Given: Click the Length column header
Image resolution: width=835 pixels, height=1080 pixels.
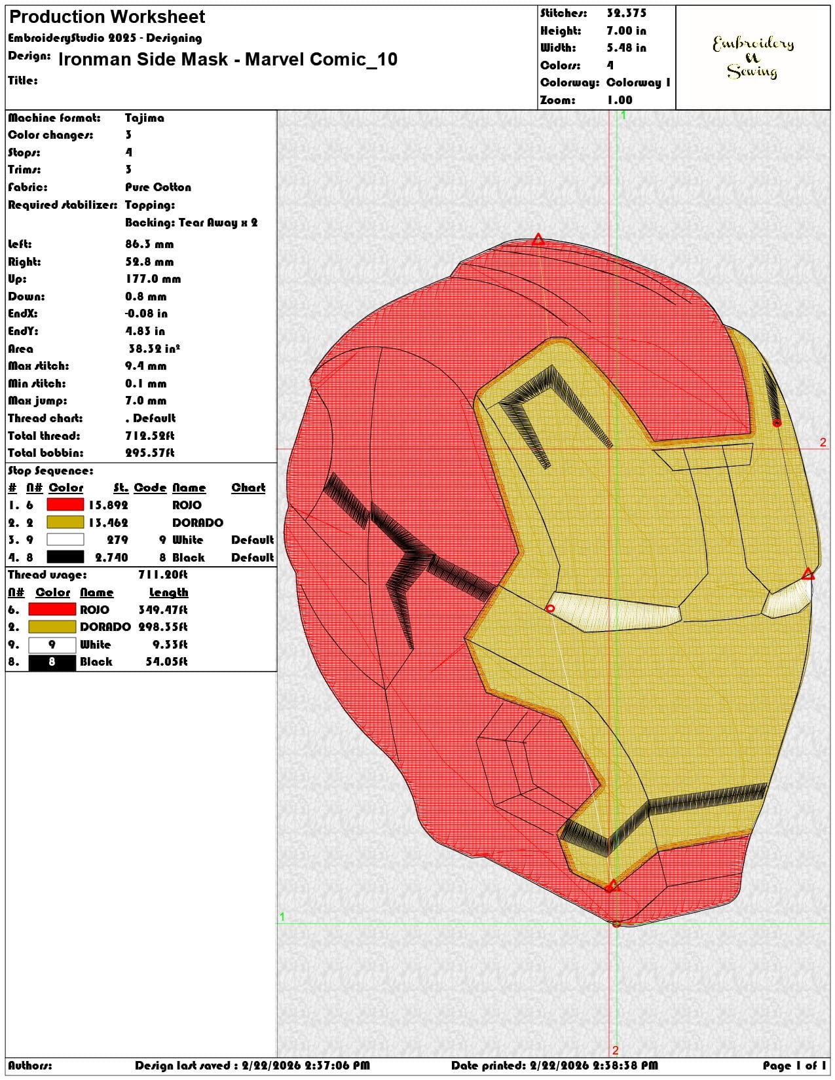Looking at the screenshot, I should (x=168, y=592).
